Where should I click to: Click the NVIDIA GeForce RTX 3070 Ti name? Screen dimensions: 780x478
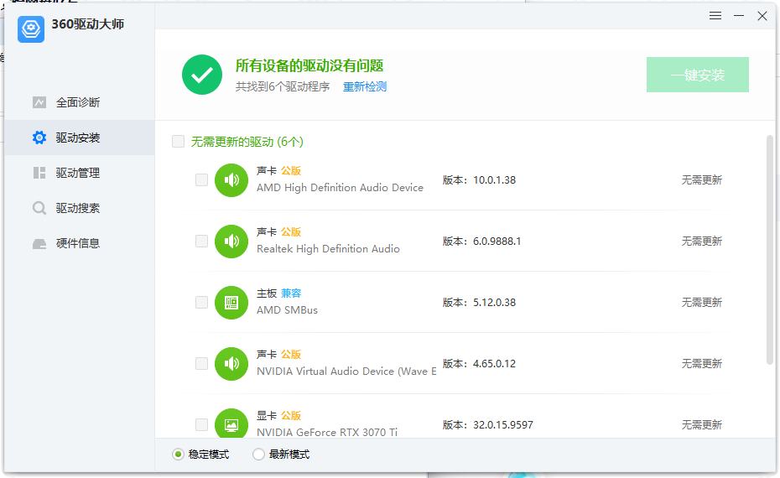click(327, 432)
